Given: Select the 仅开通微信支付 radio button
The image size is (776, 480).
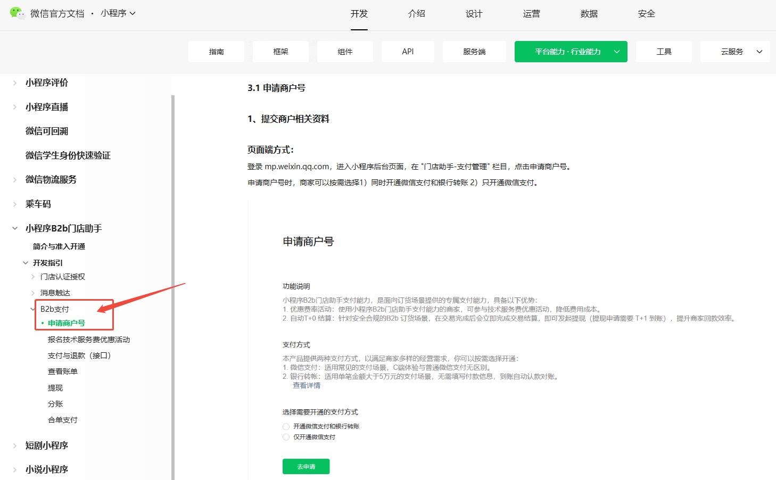Looking at the screenshot, I should click(286, 437).
